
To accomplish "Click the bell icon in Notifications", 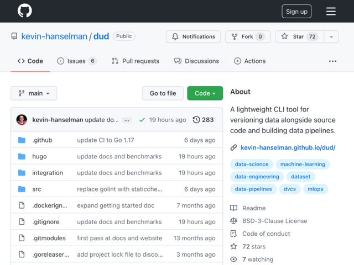I will click(175, 36).
